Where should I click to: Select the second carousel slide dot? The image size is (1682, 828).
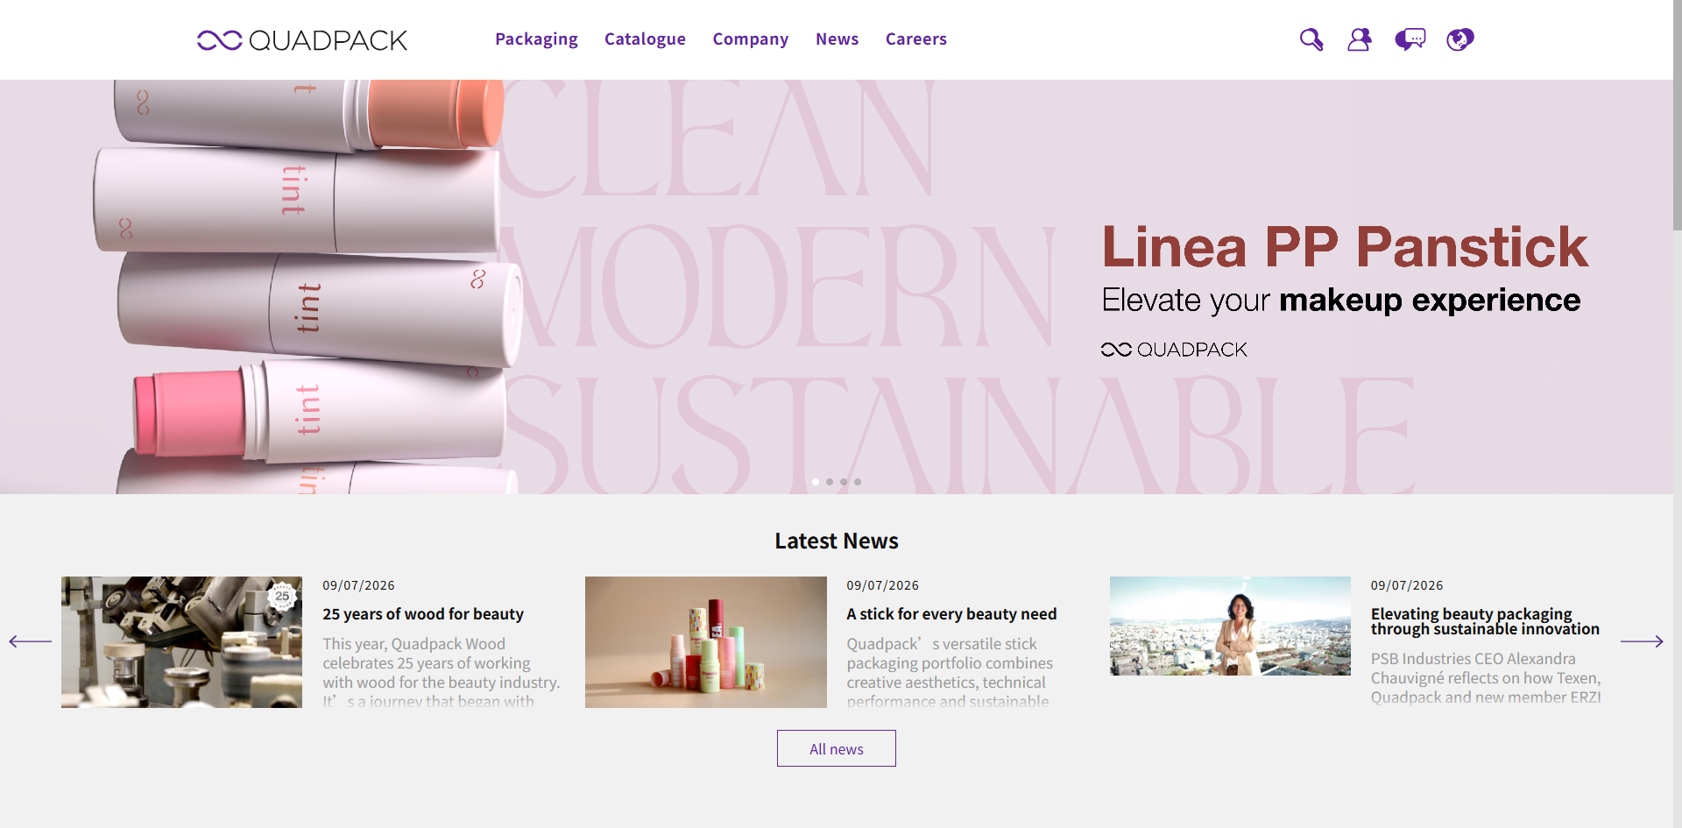[x=830, y=482]
